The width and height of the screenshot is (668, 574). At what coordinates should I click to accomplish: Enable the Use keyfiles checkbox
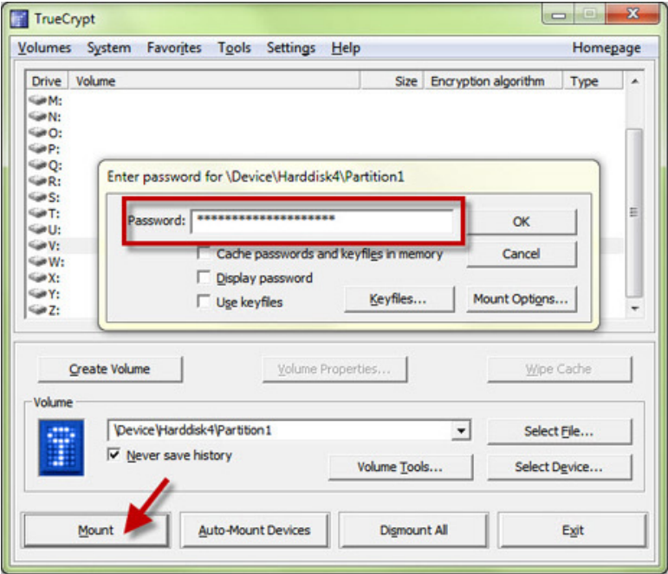tap(204, 301)
